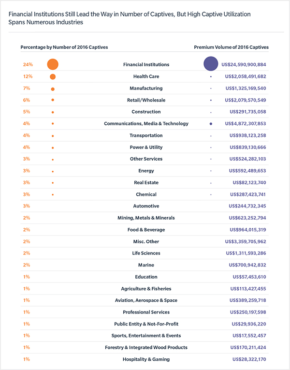The height and width of the screenshot is (370, 290).
Task: Click the Misc. Other industry label
Action: coord(146,241)
